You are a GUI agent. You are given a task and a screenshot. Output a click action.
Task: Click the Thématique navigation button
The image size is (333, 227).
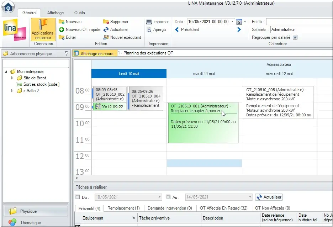point(36,222)
